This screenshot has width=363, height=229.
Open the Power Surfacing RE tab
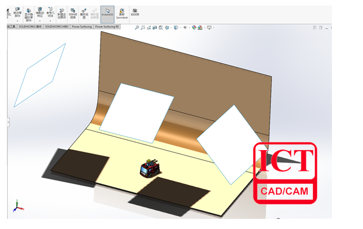coord(107,27)
